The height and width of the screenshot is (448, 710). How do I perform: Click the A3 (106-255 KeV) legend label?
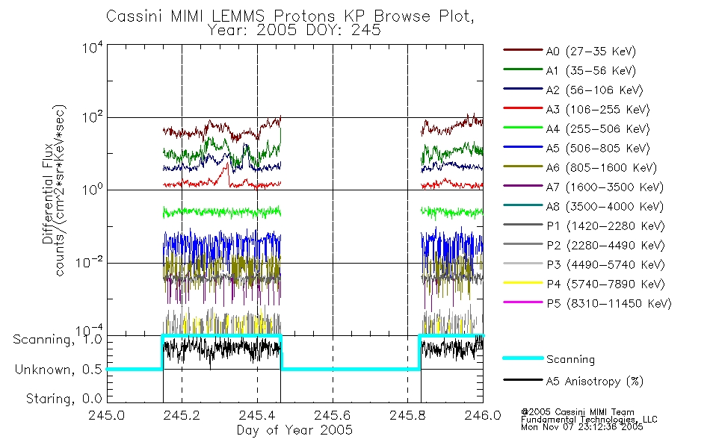(x=598, y=110)
